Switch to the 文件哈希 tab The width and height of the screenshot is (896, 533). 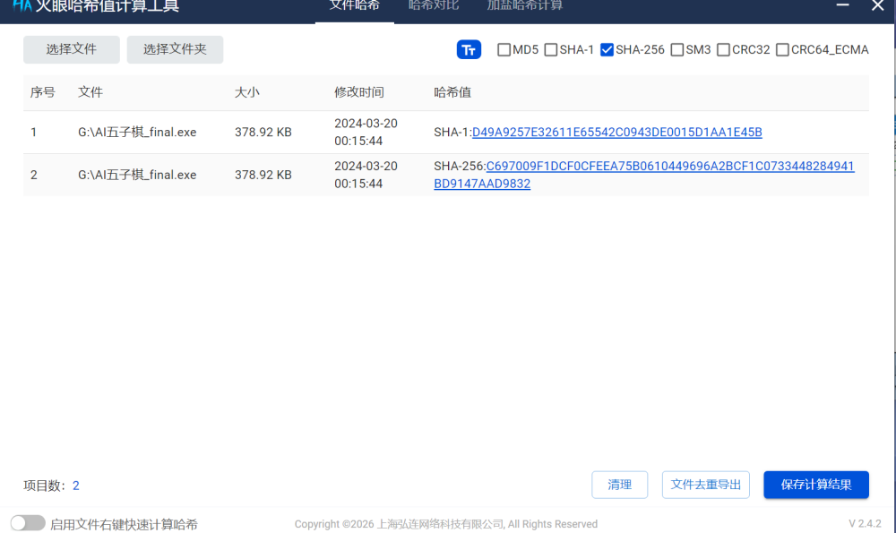tap(354, 5)
